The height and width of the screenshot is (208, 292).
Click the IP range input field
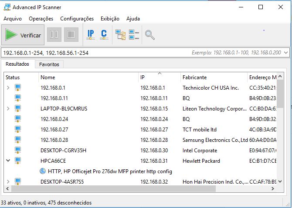click(x=145, y=53)
